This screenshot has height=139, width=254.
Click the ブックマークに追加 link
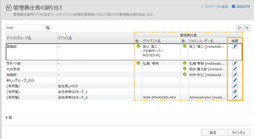pos(214,7)
